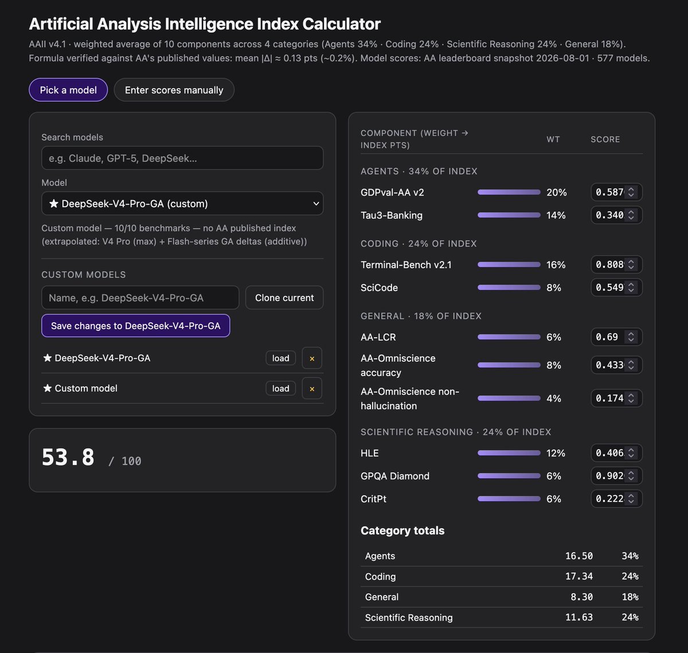Click the star before DeepSeek-V4-Pro-GA in list

click(48, 358)
